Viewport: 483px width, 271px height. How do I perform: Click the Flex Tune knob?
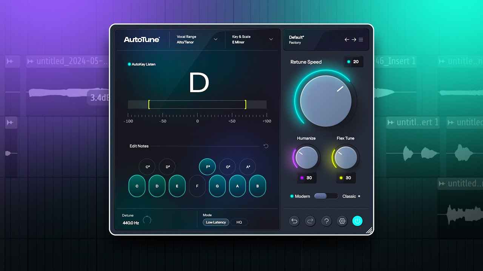[x=346, y=157]
